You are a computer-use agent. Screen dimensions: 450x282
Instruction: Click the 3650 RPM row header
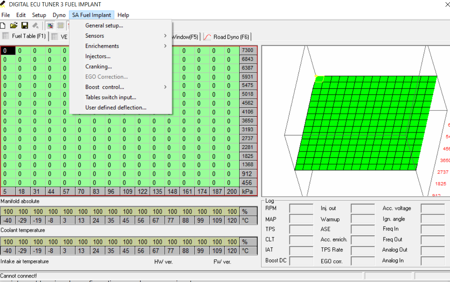click(247, 121)
